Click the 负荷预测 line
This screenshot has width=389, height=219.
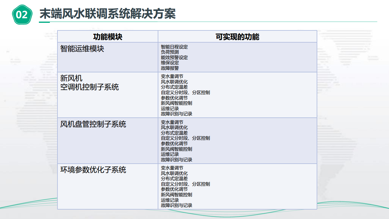pyautogui.click(x=170, y=52)
